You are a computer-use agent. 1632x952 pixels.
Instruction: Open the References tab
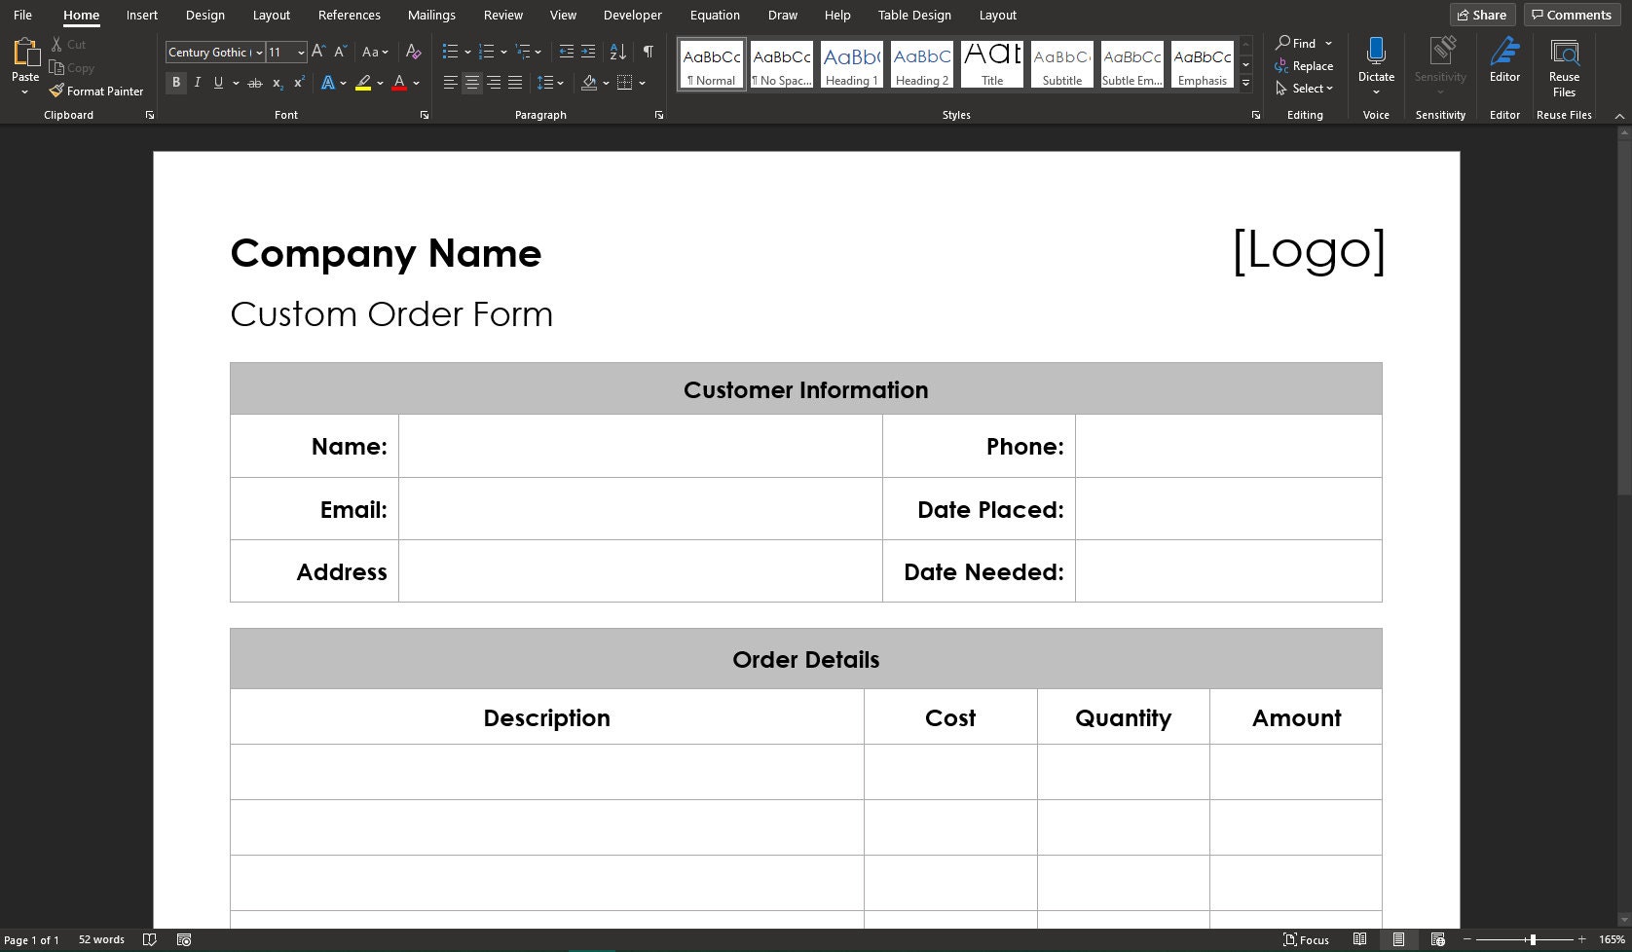(349, 15)
